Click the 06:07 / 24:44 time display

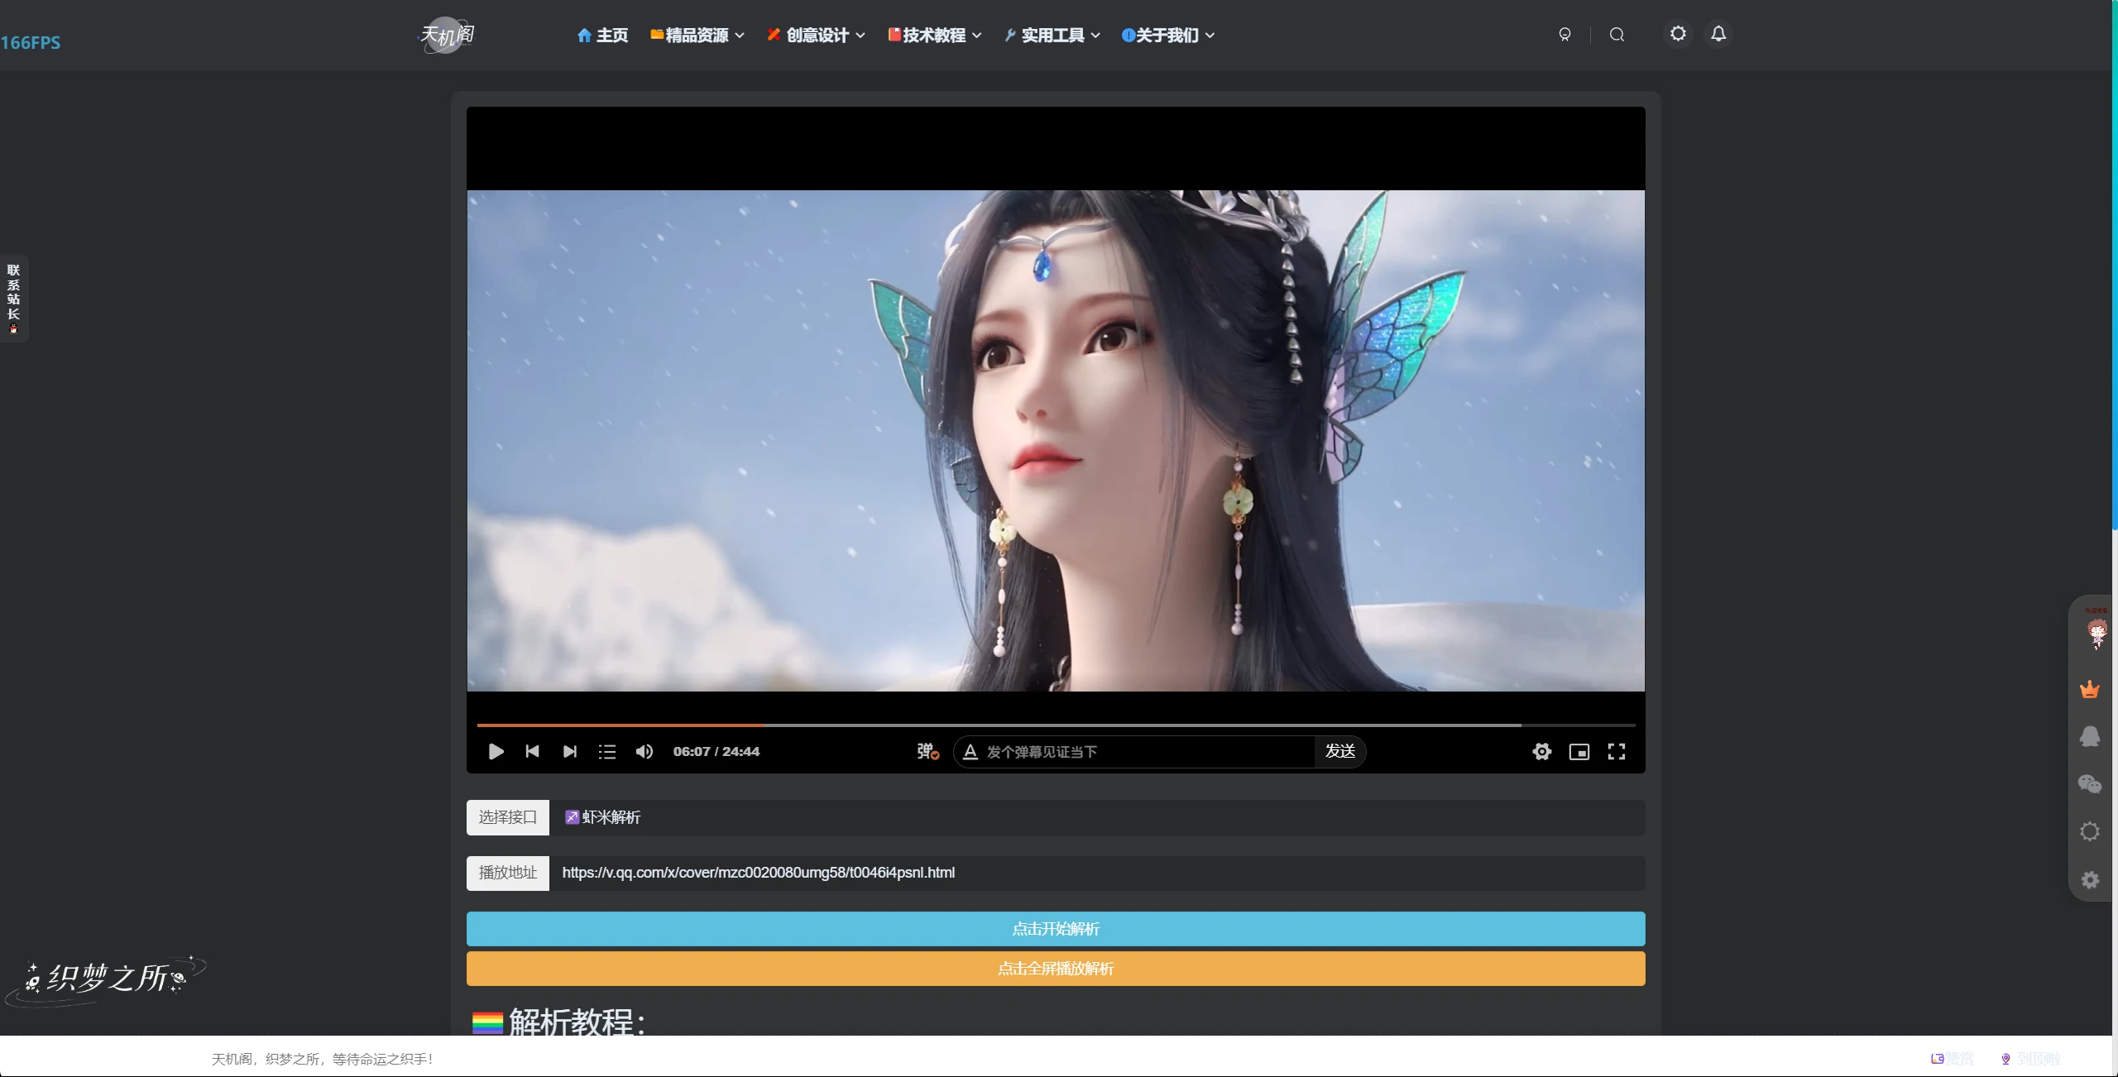coord(716,751)
